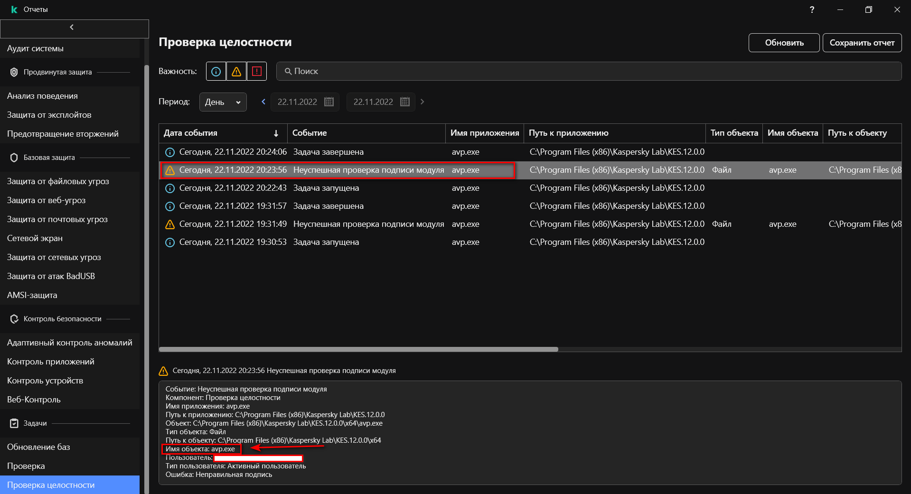Screen dimensions: 911x494
Task: Click the Обновить button
Action: click(784, 43)
